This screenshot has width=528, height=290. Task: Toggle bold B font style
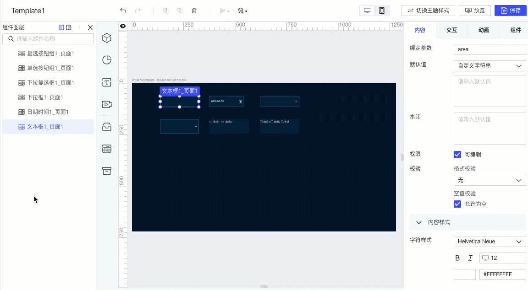(457, 258)
